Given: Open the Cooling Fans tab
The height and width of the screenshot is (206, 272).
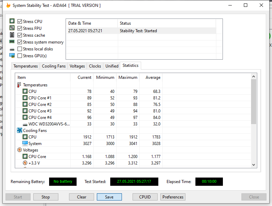Looking at the screenshot, I should click(x=54, y=66).
